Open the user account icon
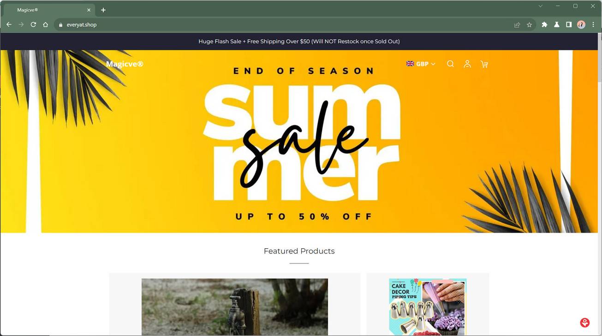 [x=467, y=64]
